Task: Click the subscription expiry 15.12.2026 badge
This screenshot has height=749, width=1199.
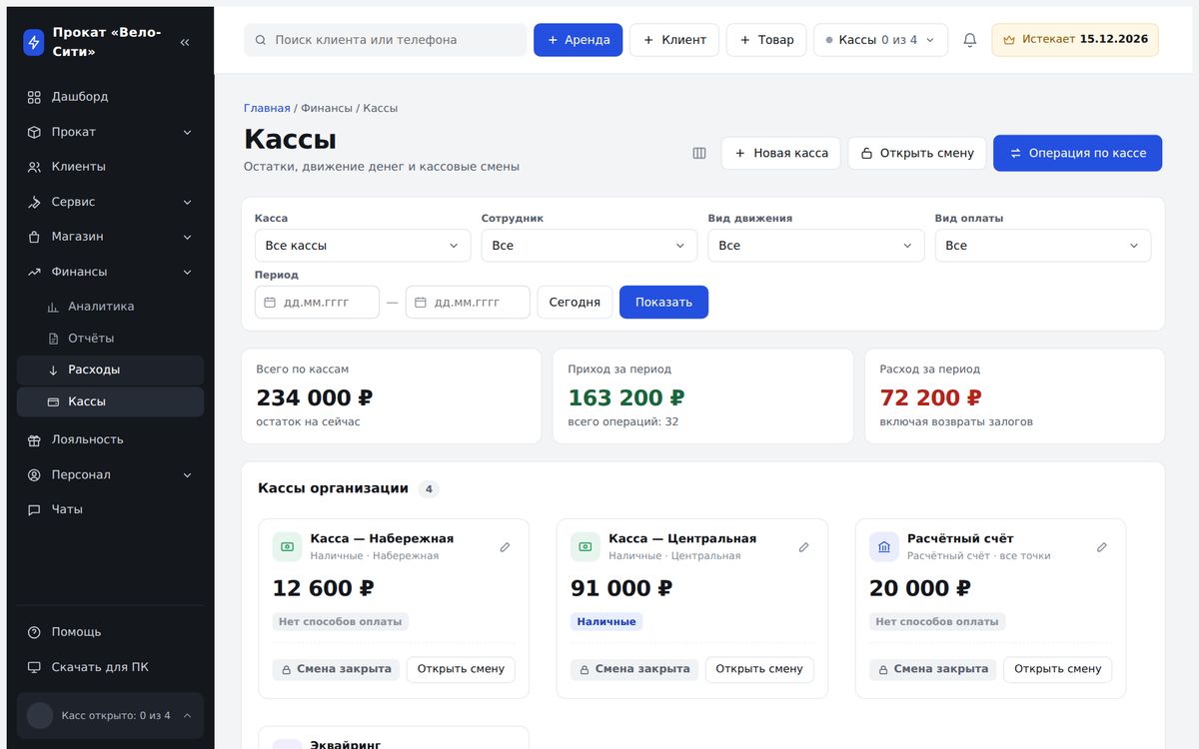Action: [1075, 40]
